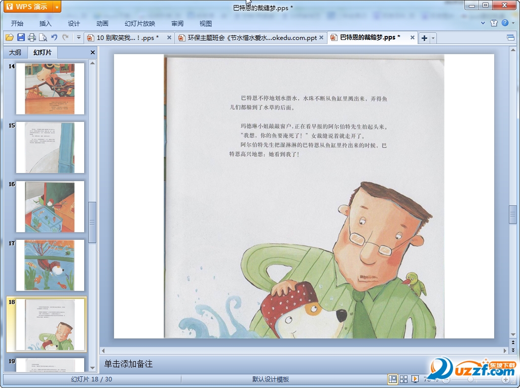This screenshot has height=388, width=520.
Task: Open the 动画 menu
Action: 102,23
